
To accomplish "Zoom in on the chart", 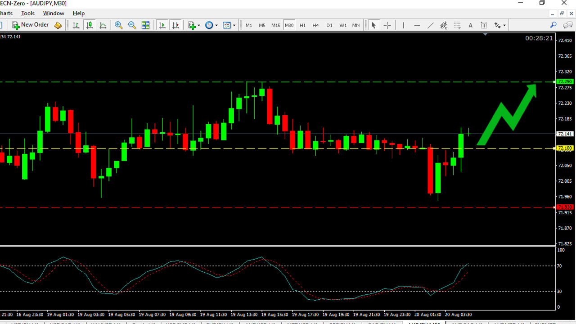I will [119, 25].
